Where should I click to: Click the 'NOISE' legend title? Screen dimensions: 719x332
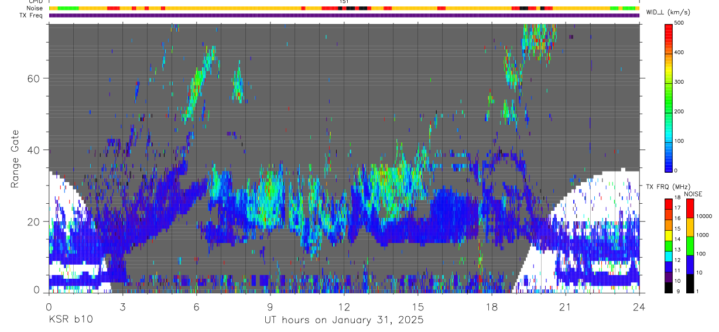[693, 194]
